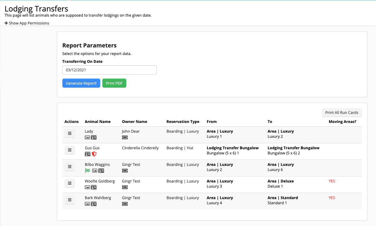Image resolution: width=376 pixels, height=226 pixels.
Task: Expand Show App Permissions
Action: [27, 23]
